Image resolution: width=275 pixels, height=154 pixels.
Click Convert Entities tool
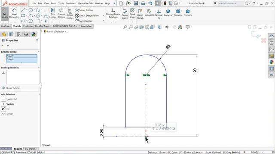click(61, 13)
